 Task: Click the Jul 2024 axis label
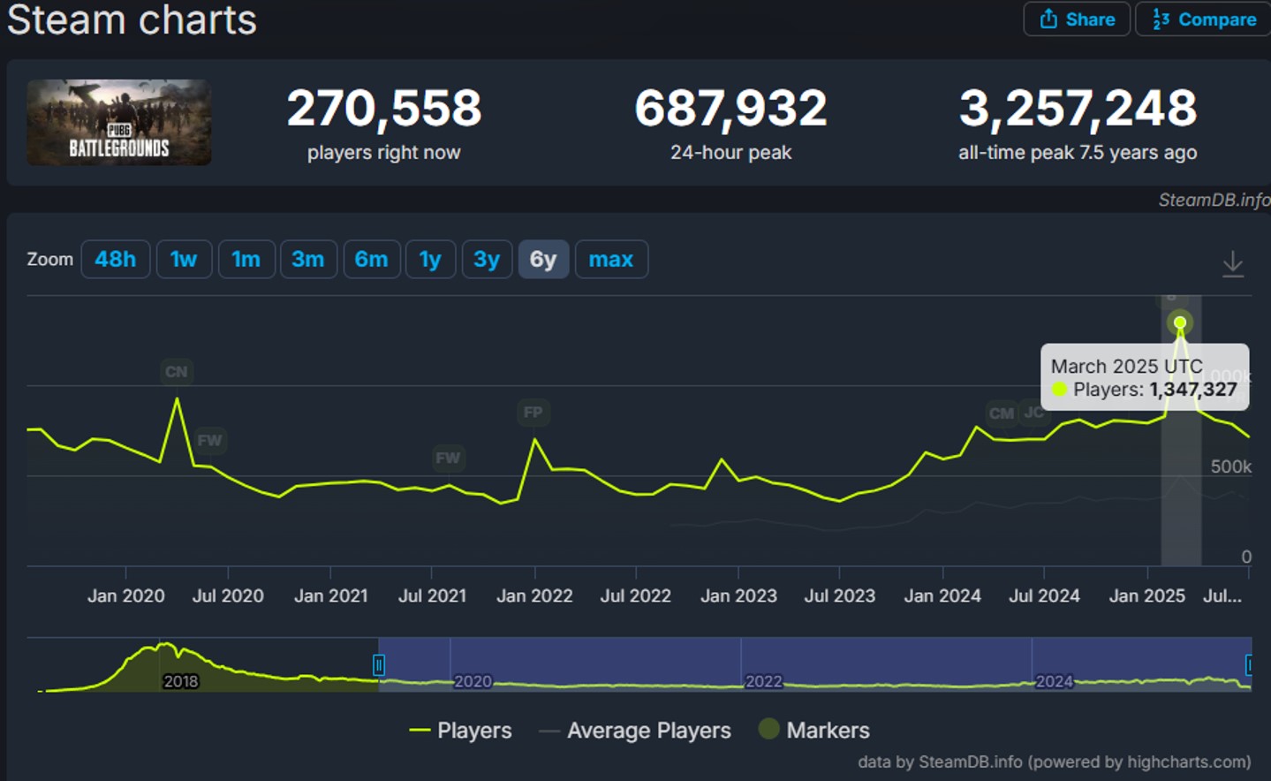click(x=1045, y=596)
